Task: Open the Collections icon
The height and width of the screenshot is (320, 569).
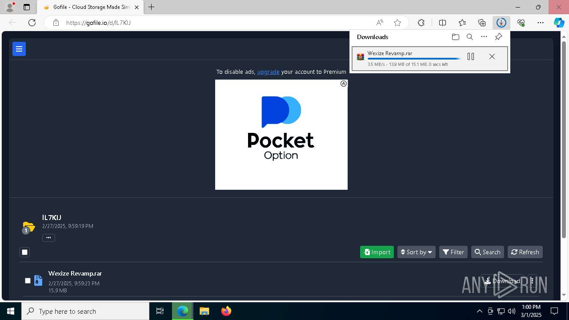Action: point(482,23)
